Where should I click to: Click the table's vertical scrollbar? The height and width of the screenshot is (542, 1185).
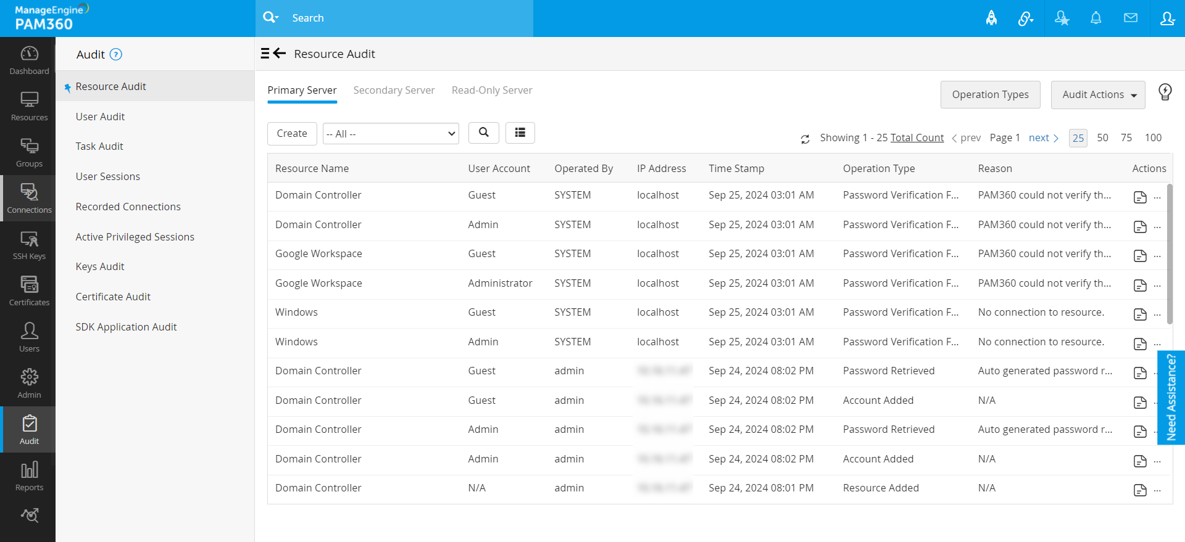(1169, 253)
